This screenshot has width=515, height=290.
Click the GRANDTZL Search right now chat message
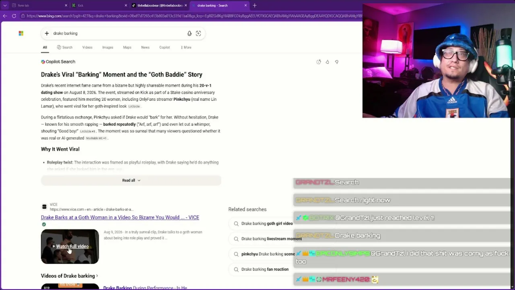coord(402,200)
